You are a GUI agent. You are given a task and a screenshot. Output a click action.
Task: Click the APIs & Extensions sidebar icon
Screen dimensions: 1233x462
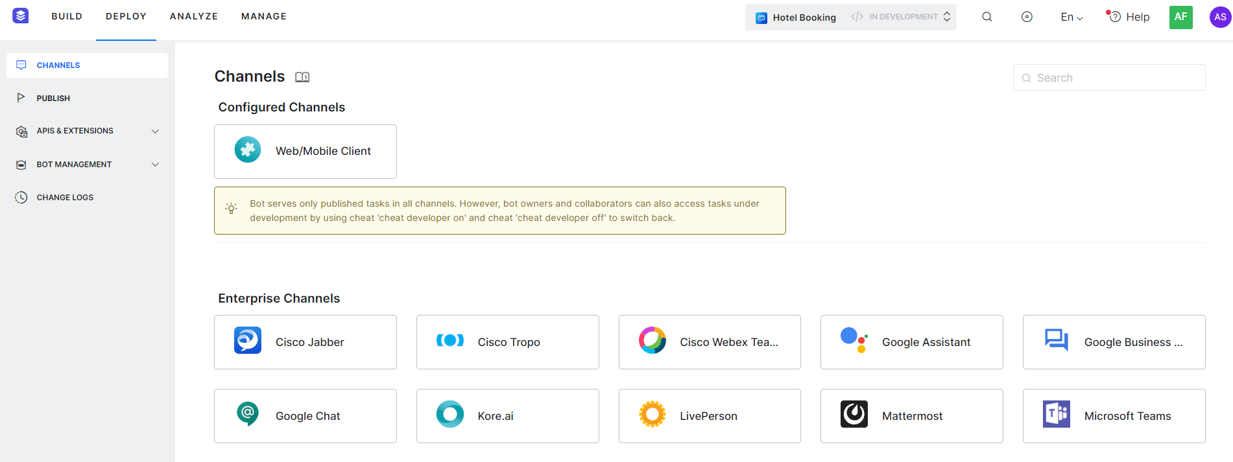[21, 132]
